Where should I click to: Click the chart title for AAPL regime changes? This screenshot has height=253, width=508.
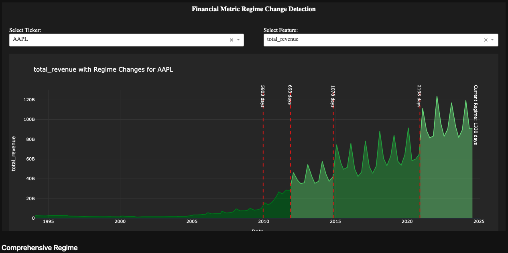(104, 70)
